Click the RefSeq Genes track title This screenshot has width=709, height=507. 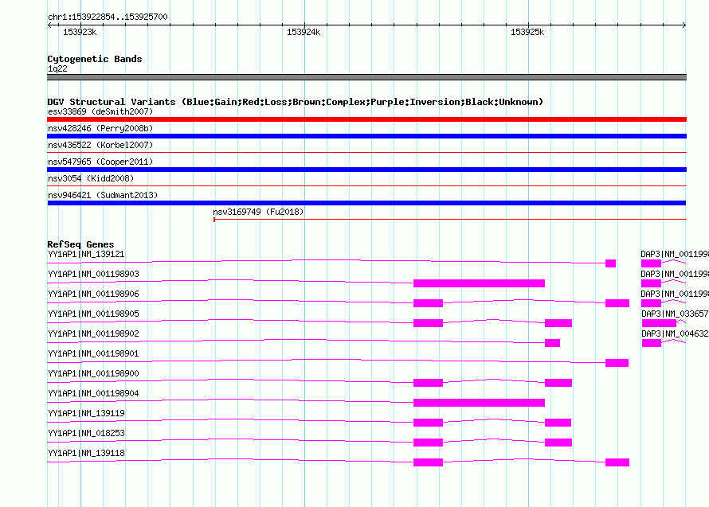pos(80,244)
